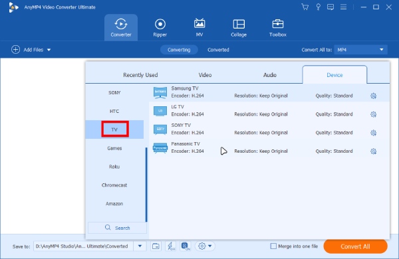Image resolution: width=399 pixels, height=259 pixels.
Task: Open settings gear for Panasonic TV profile
Action: 373,151
